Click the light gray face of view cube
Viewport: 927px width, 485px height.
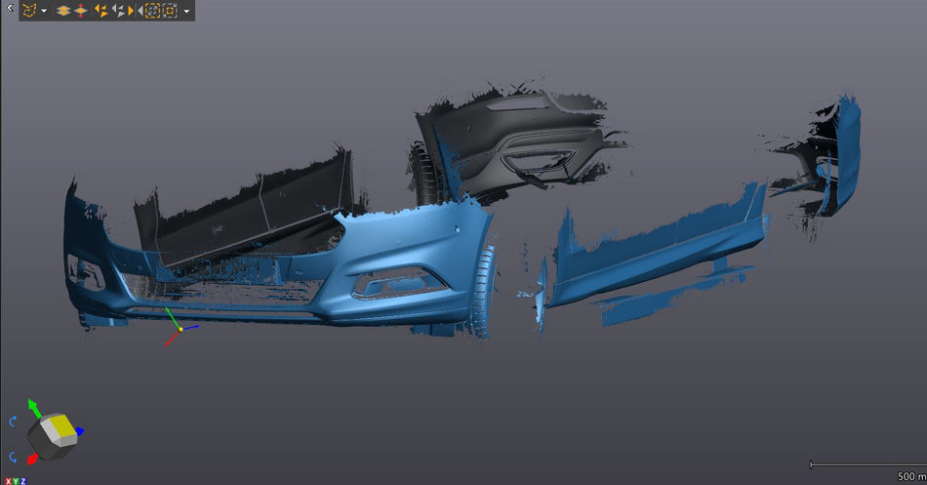(49, 431)
